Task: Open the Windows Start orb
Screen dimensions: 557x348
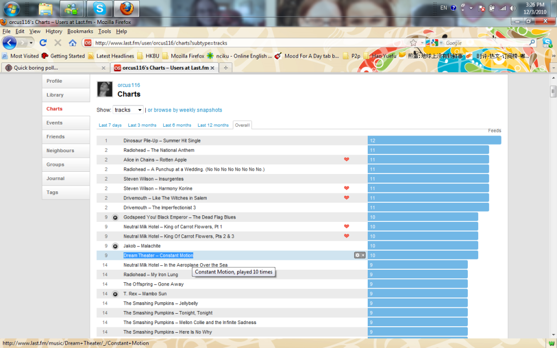Action: 11,9
